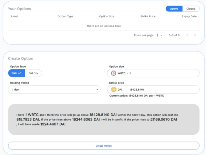Click the Expiry Date column header
The width and height of the screenshot is (206, 155).
[189, 16]
